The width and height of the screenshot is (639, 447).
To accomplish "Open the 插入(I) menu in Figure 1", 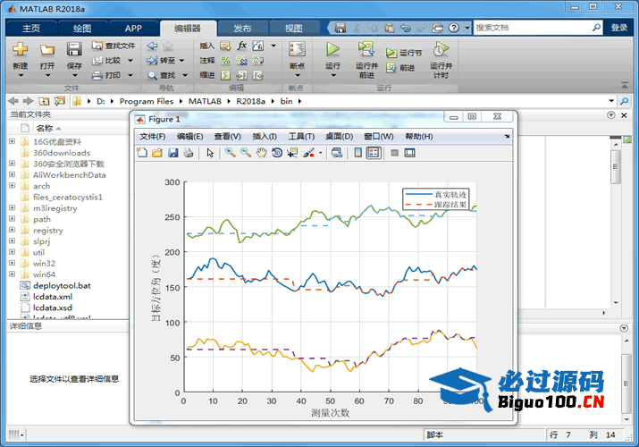I will pyautogui.click(x=265, y=137).
